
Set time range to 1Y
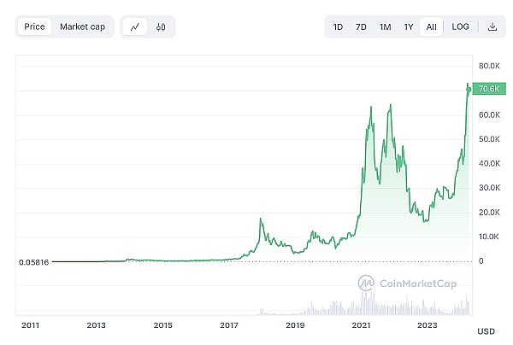[x=409, y=26]
